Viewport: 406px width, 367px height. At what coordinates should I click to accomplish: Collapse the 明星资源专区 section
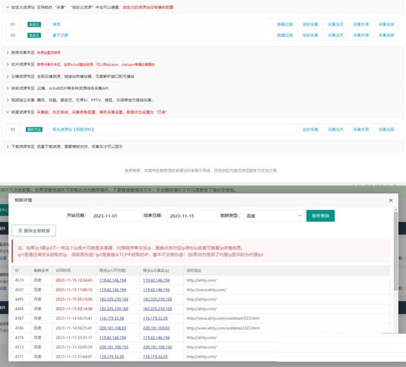pos(8,112)
